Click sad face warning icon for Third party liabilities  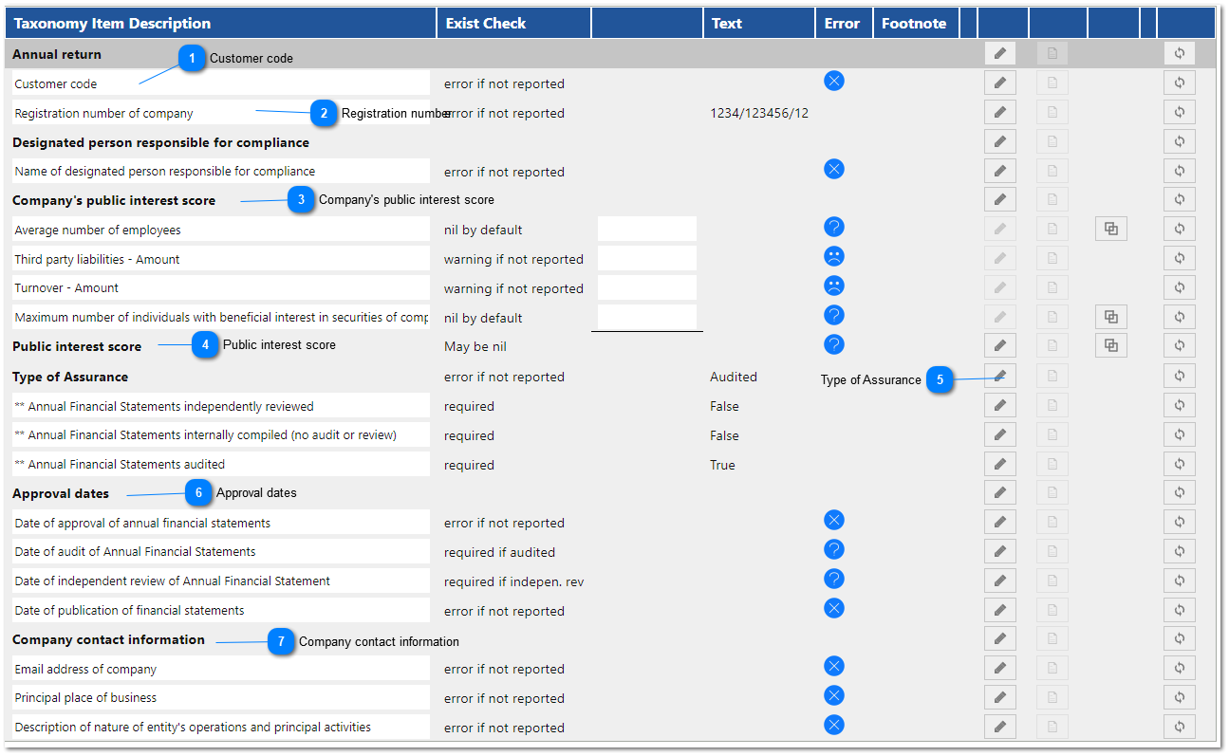click(834, 256)
